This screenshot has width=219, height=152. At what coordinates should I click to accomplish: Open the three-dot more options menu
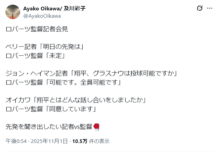(210, 8)
